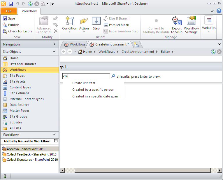Open the File tab
Viewport: 223px width, 180px height.
(9, 11)
